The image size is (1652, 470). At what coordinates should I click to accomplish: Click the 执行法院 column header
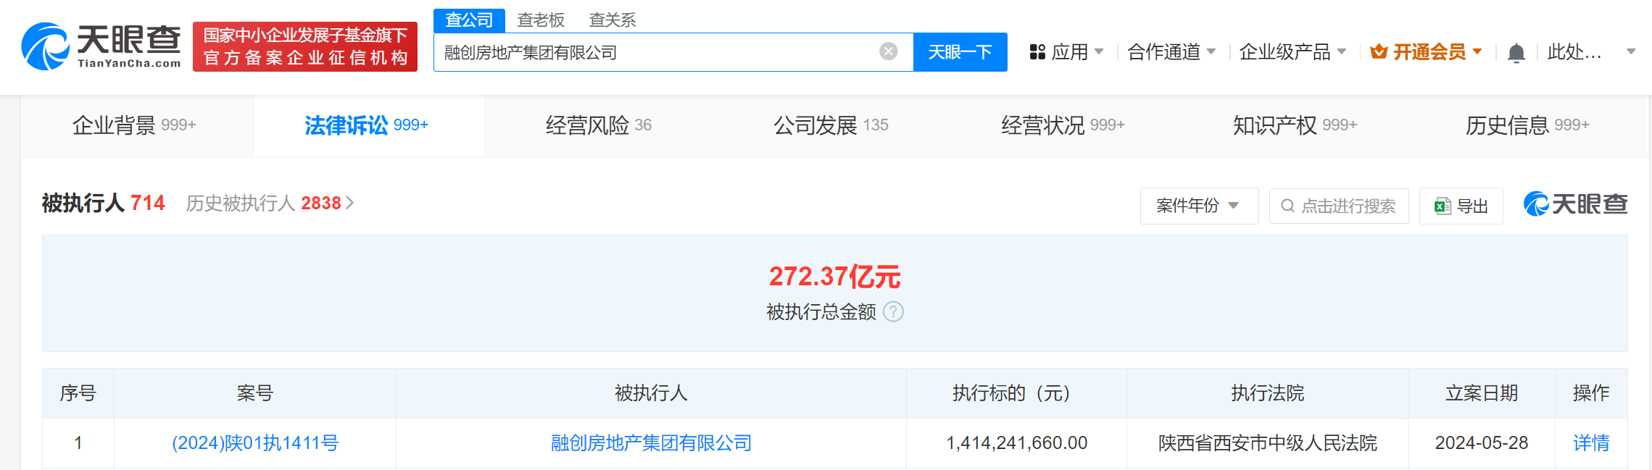[x=1267, y=393]
